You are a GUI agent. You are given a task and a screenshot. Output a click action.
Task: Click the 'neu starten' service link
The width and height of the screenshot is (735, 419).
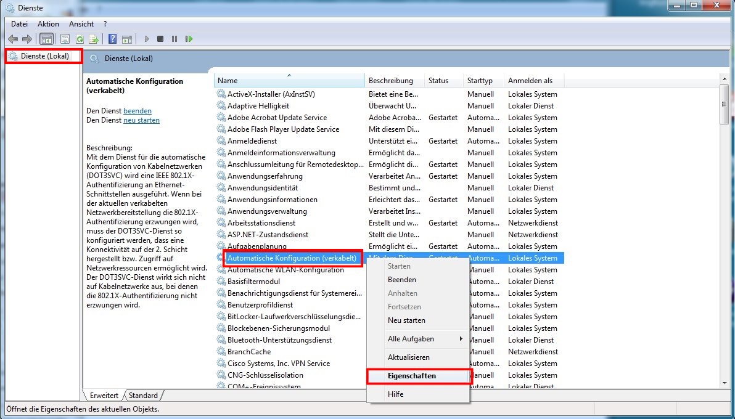(x=141, y=120)
